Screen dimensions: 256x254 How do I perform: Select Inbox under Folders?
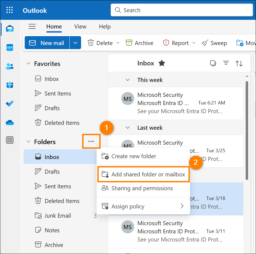coord(60,157)
